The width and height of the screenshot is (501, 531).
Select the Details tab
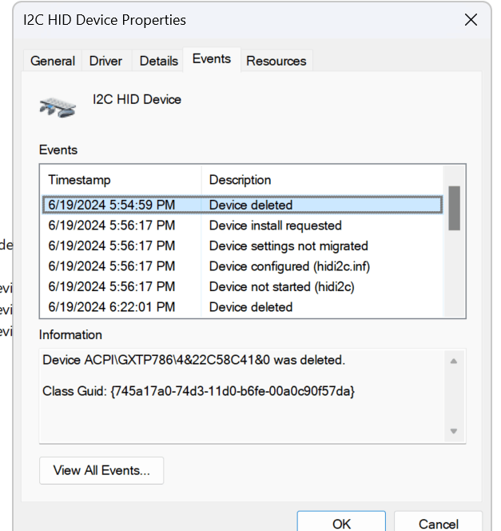tap(159, 61)
